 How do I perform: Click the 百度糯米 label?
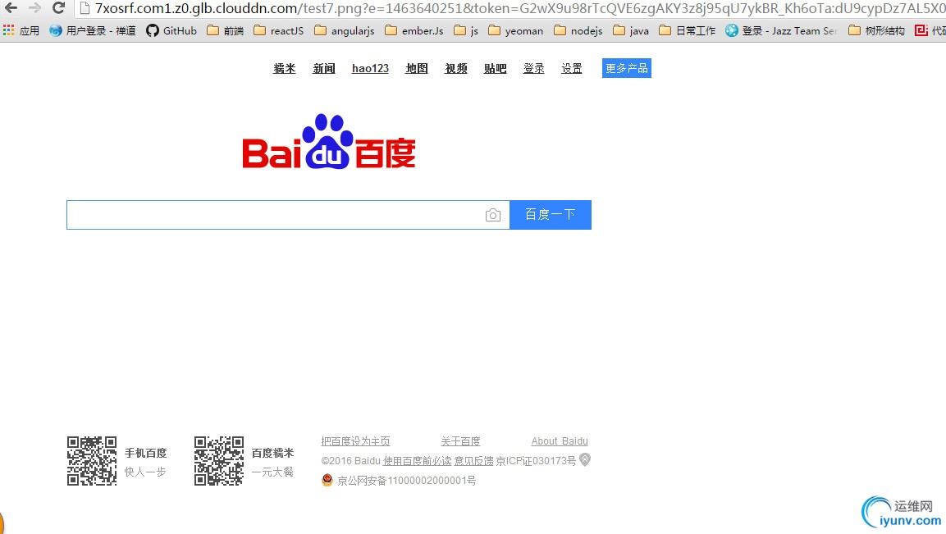[272, 453]
